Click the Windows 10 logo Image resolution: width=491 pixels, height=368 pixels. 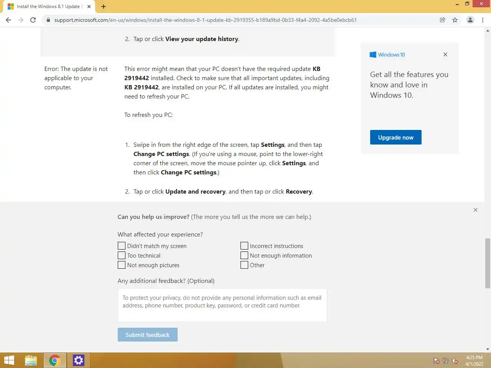coord(387,54)
